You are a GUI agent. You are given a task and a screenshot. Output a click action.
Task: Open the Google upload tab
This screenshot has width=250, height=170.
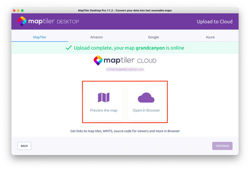[x=153, y=37]
